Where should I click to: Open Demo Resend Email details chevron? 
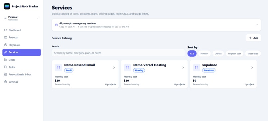(114, 68)
